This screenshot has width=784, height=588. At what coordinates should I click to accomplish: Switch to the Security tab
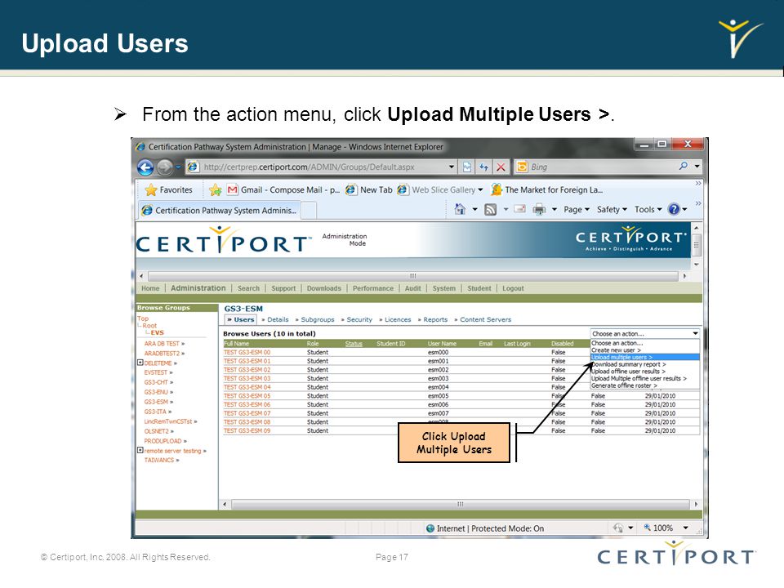click(359, 319)
